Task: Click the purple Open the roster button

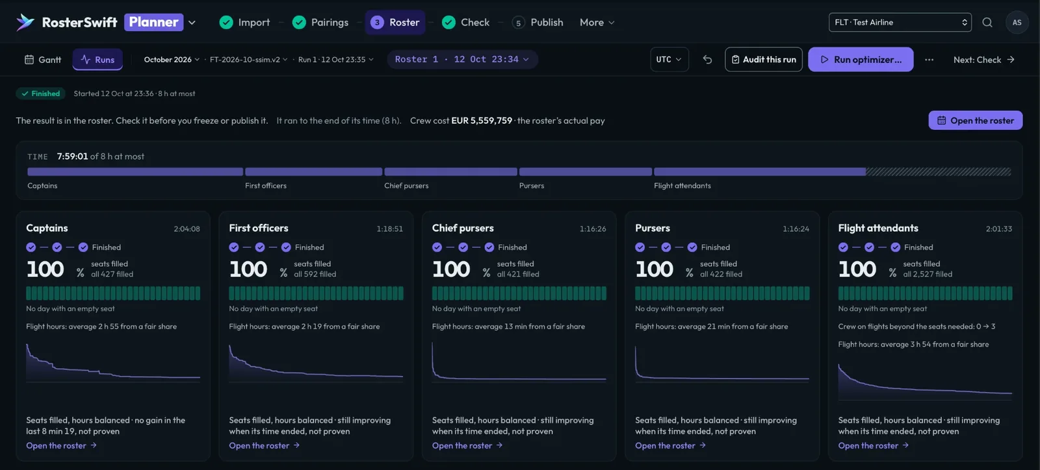Action: (976, 121)
